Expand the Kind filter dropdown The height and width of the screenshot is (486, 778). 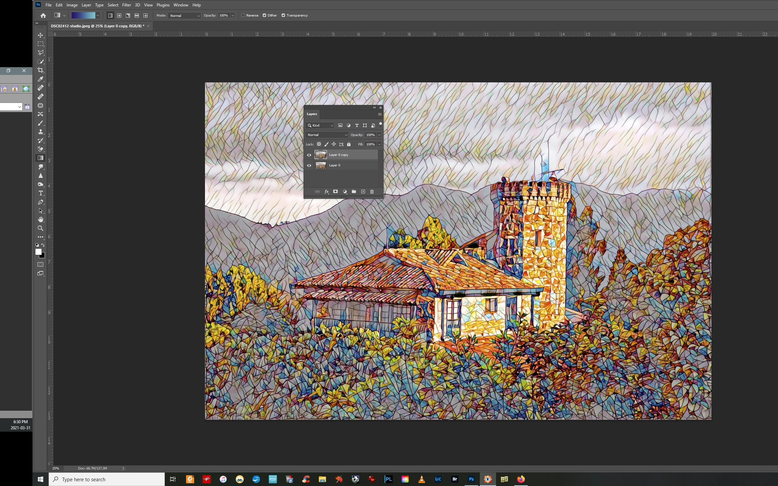coord(320,126)
